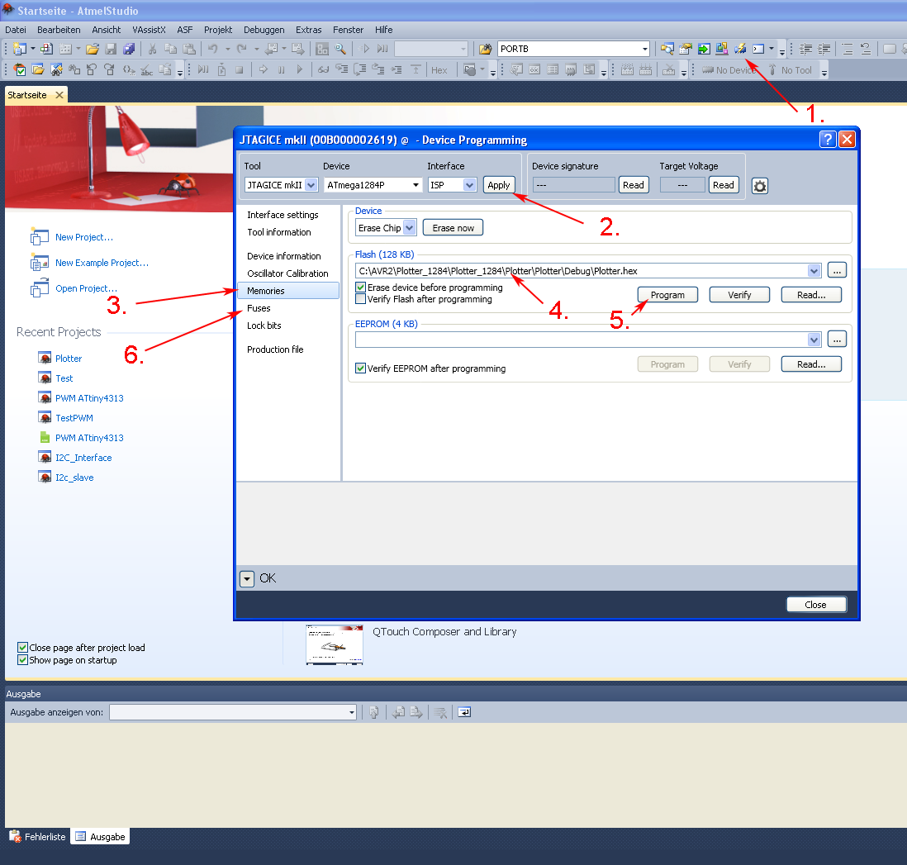Open the Solution Explorer toolbar icon
The width and height of the screenshot is (907, 865).
pyautogui.click(x=667, y=50)
